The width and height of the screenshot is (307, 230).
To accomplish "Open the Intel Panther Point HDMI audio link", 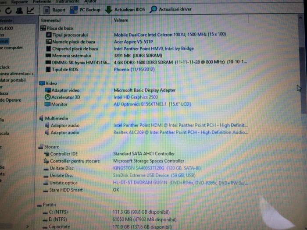I will 180,125.
